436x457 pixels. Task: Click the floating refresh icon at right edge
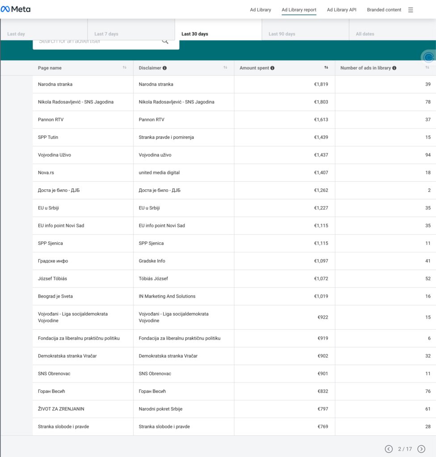coord(428,57)
